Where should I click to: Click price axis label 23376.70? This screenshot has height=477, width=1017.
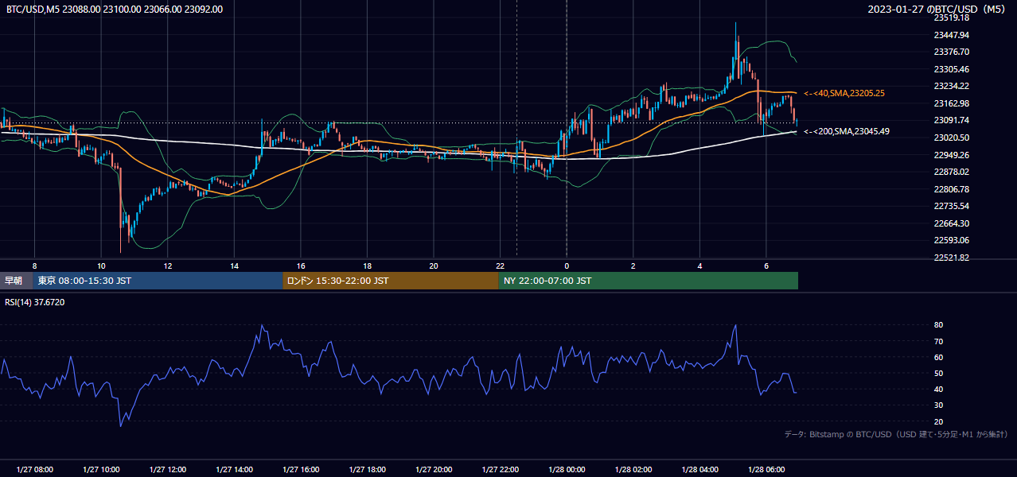click(952, 52)
